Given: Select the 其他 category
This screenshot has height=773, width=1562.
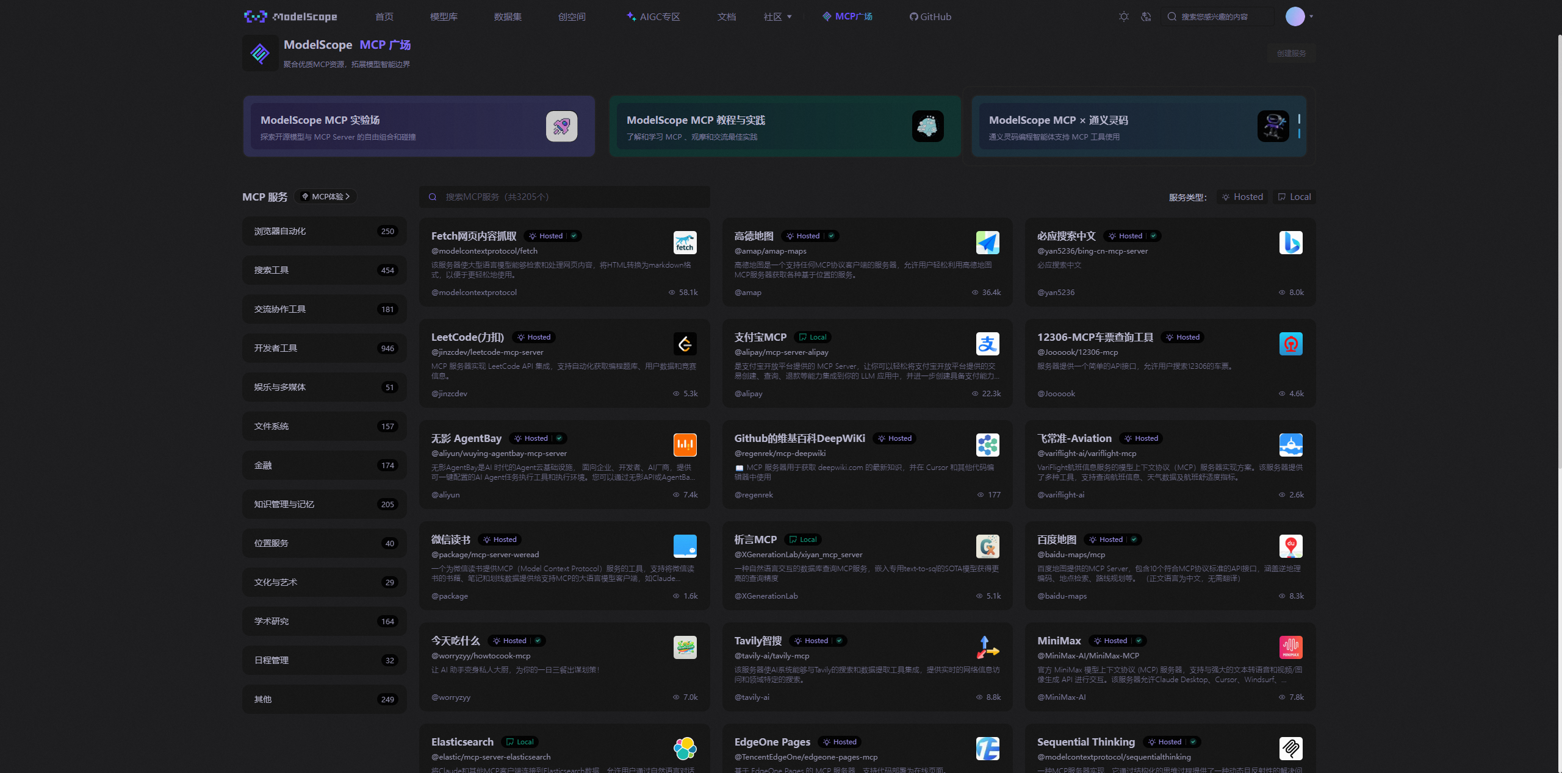Looking at the screenshot, I should [x=325, y=699].
